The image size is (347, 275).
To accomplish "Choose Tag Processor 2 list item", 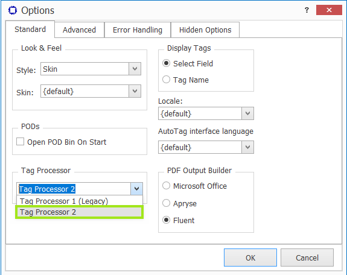I will coord(80,212).
